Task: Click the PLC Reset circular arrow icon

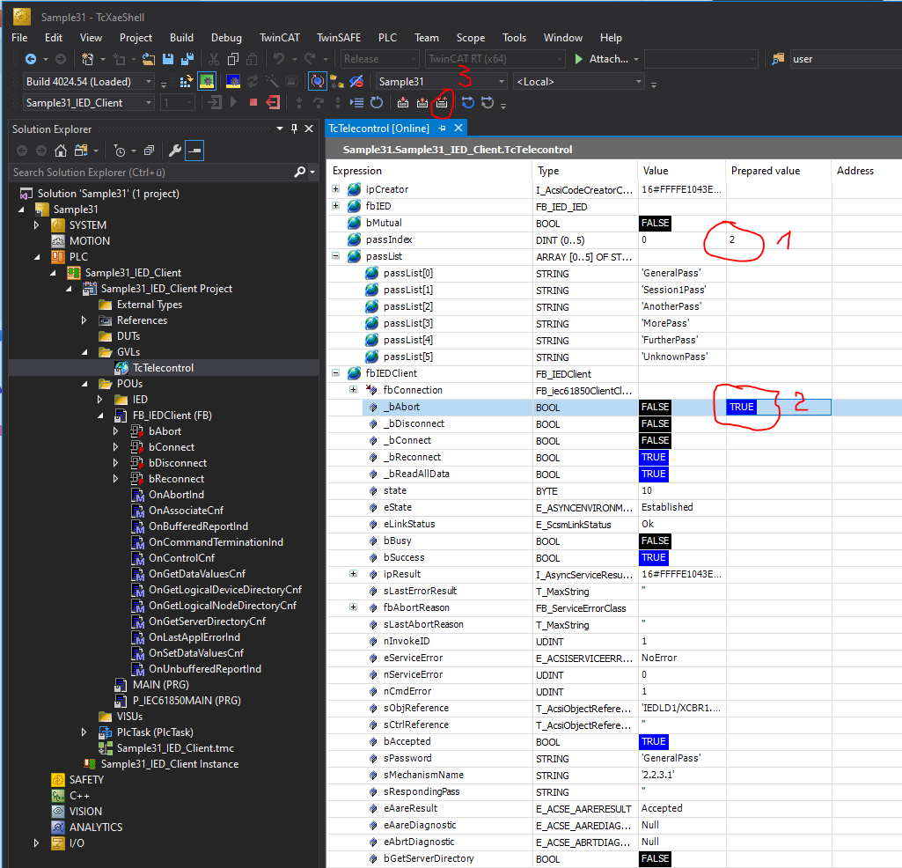Action: 377,102
